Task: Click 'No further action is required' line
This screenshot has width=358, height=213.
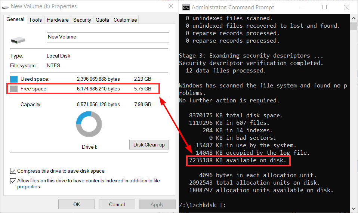Action: point(229,101)
